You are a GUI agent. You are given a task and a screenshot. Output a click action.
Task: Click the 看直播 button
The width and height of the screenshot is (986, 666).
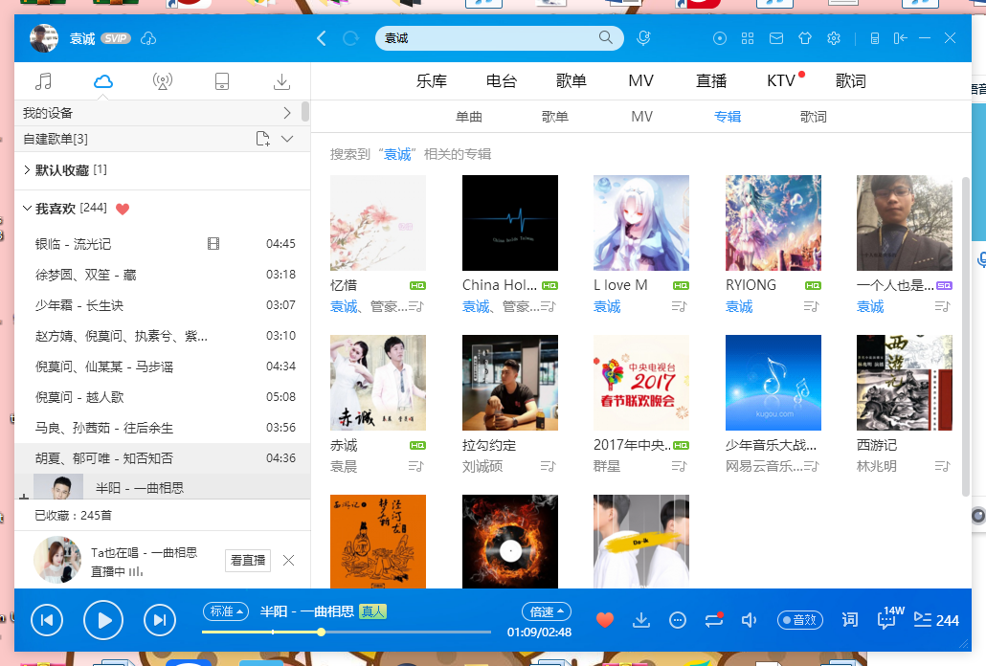248,561
